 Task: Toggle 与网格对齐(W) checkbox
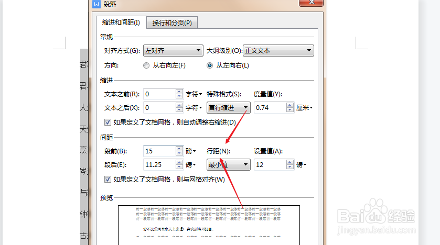108,180
